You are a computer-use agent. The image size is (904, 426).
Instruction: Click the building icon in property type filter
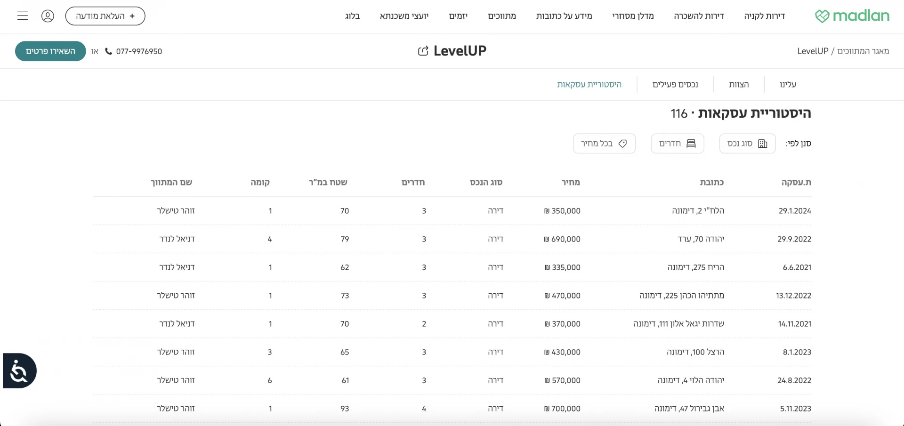click(763, 144)
